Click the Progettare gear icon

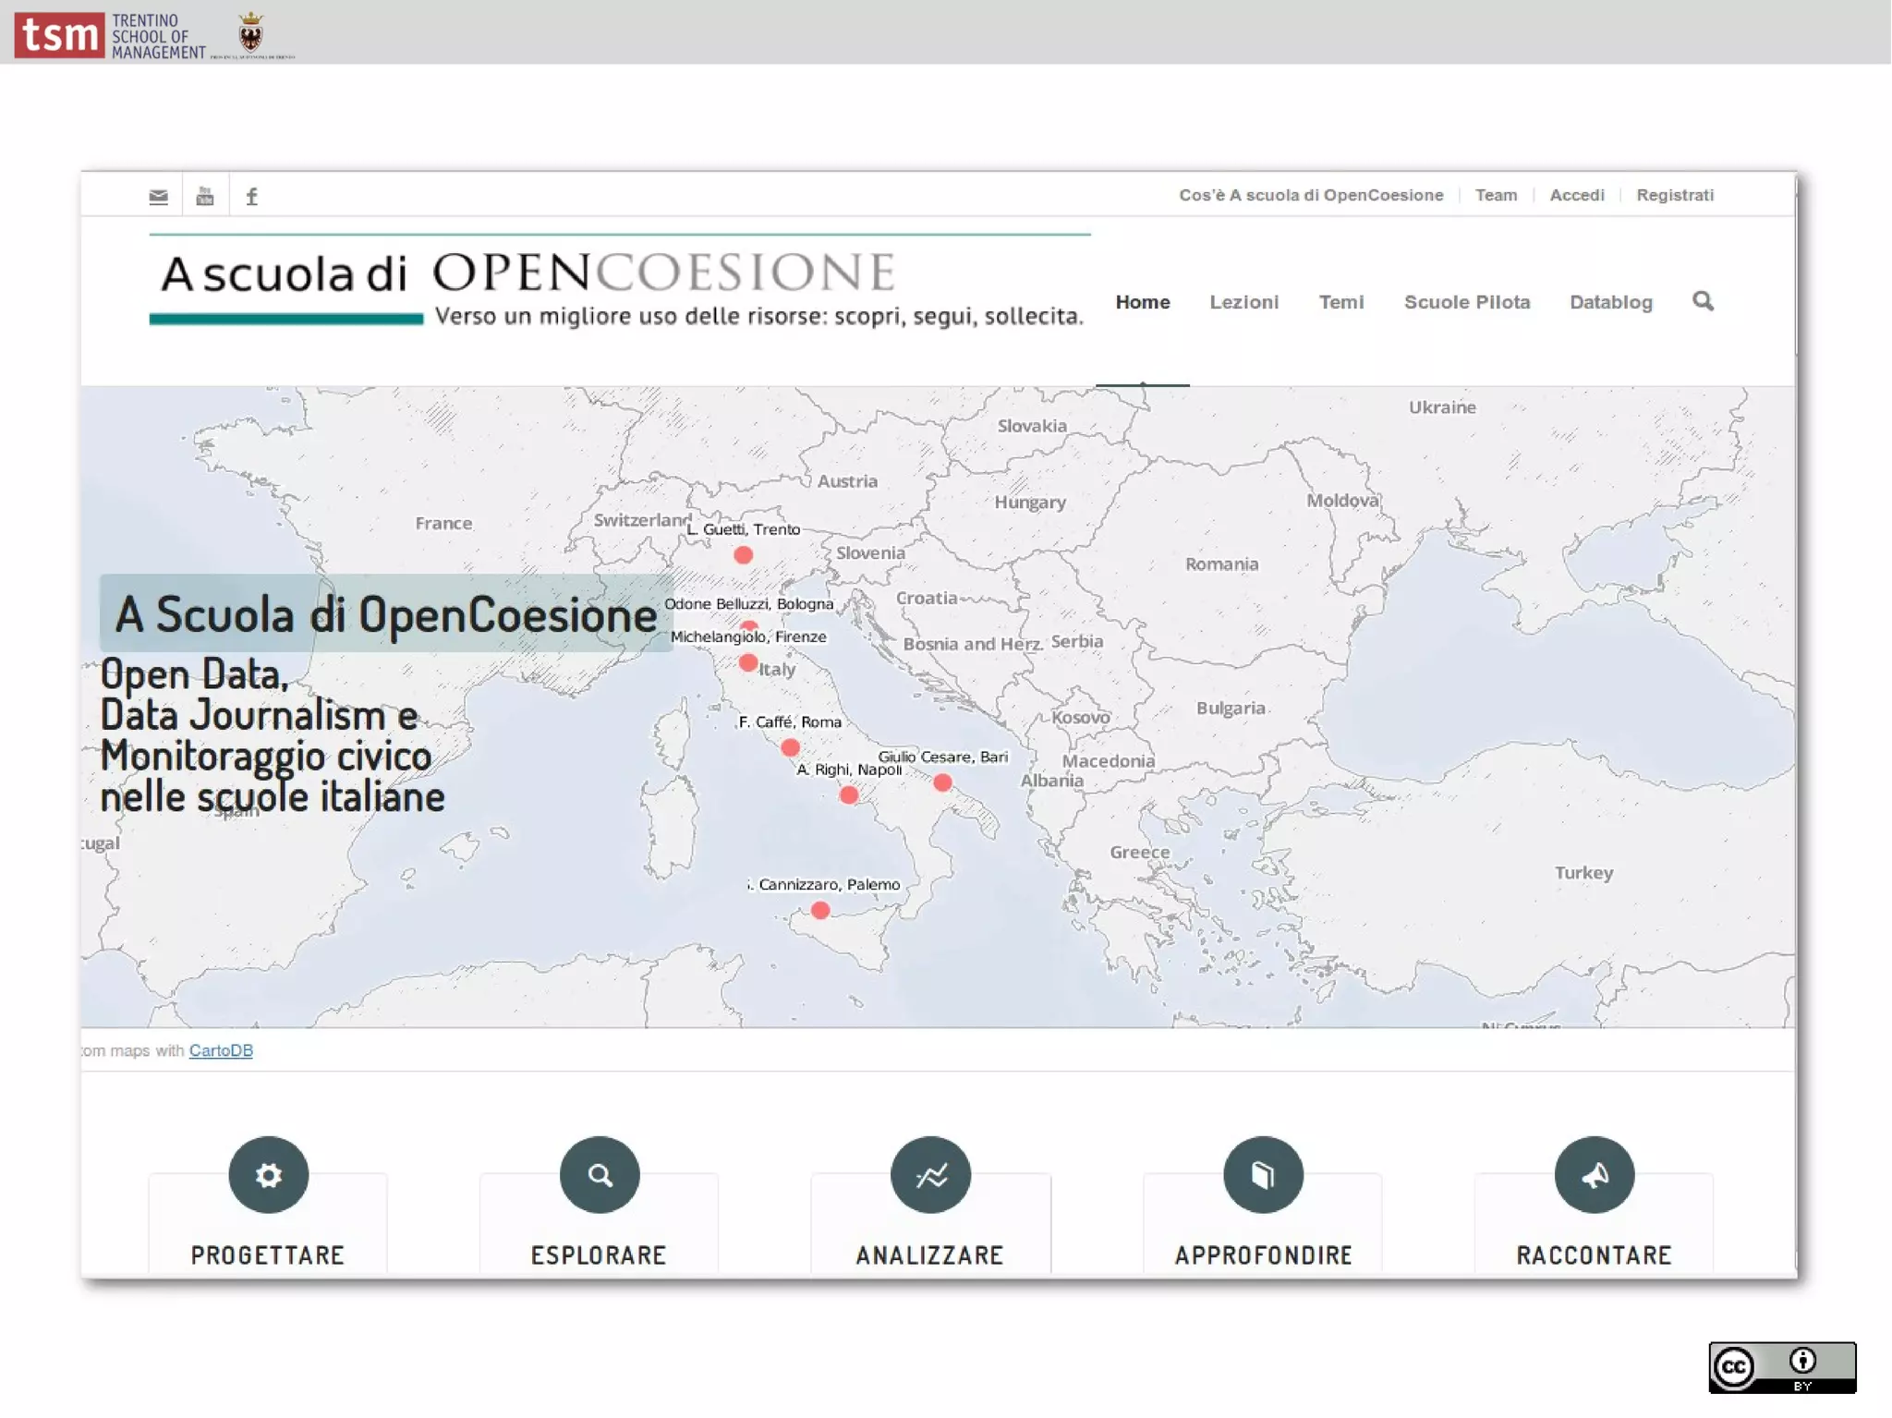tap(268, 1175)
